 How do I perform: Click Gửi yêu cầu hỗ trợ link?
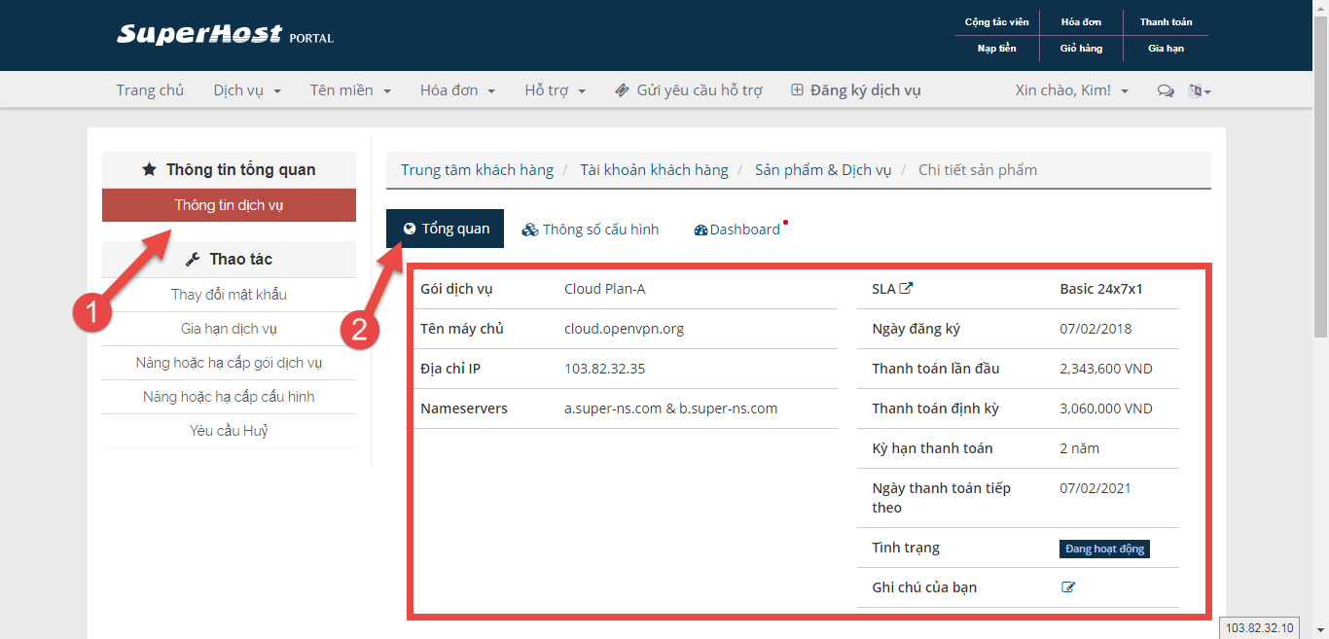(689, 90)
